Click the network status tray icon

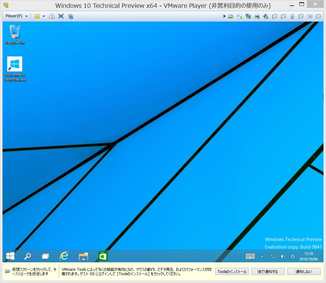(x=273, y=256)
